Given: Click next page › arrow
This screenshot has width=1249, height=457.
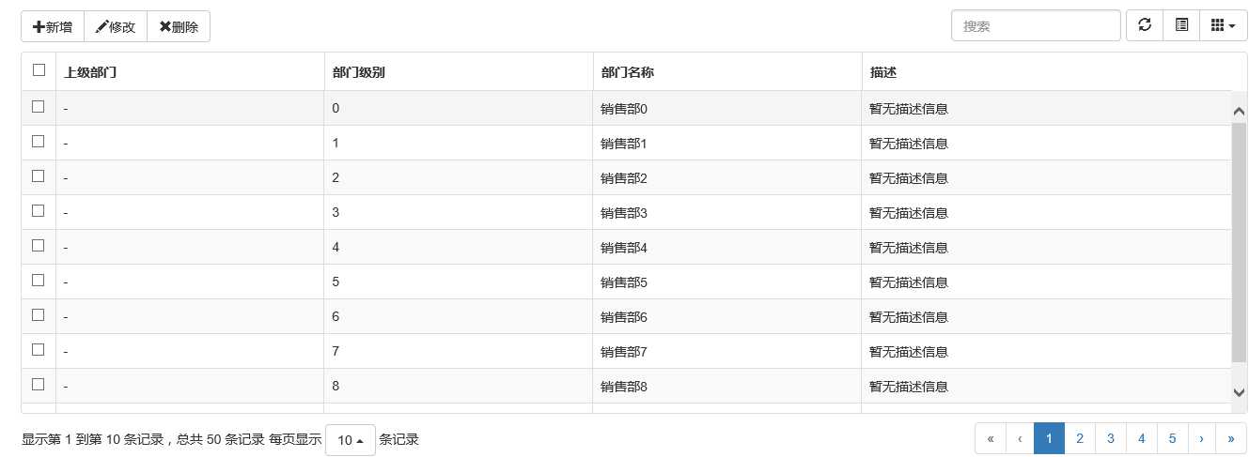Looking at the screenshot, I should click(x=1202, y=438).
